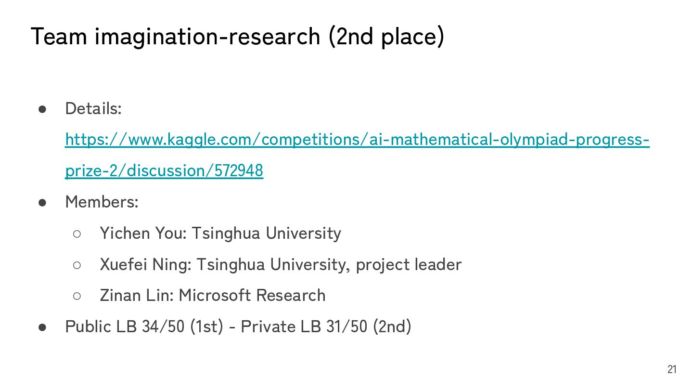The height and width of the screenshot is (390, 693).
Task: Click the solid bullet before 'Public LB'
Action: (x=42, y=327)
